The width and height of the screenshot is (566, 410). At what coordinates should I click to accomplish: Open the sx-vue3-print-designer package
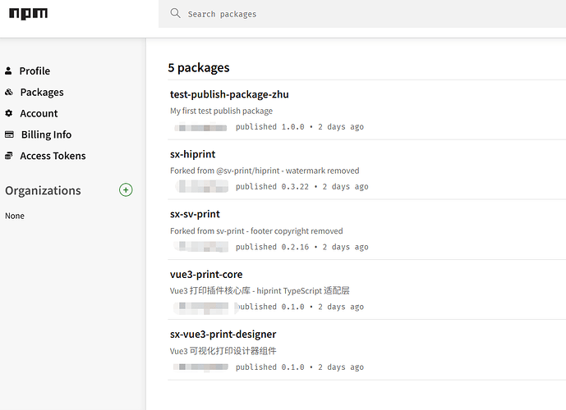223,334
